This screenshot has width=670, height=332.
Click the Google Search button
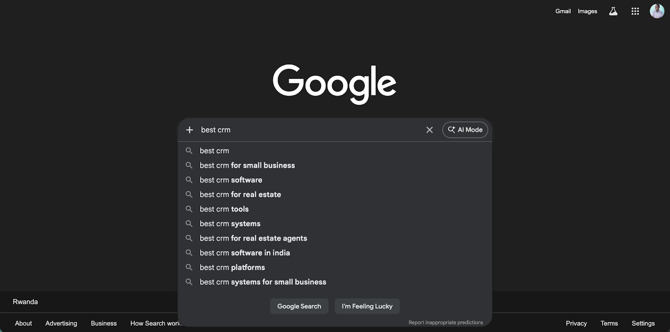[299, 306]
